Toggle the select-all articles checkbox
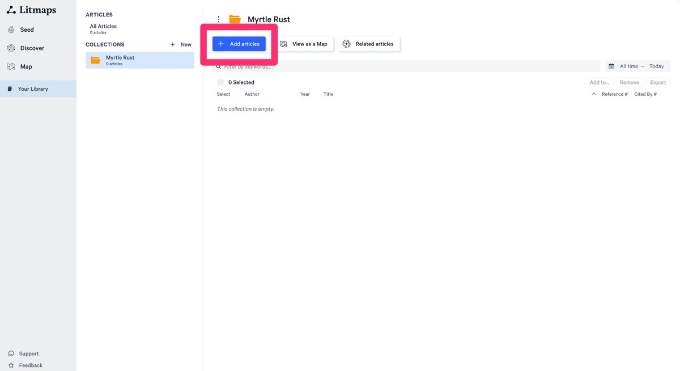The image size is (680, 371). coord(220,82)
